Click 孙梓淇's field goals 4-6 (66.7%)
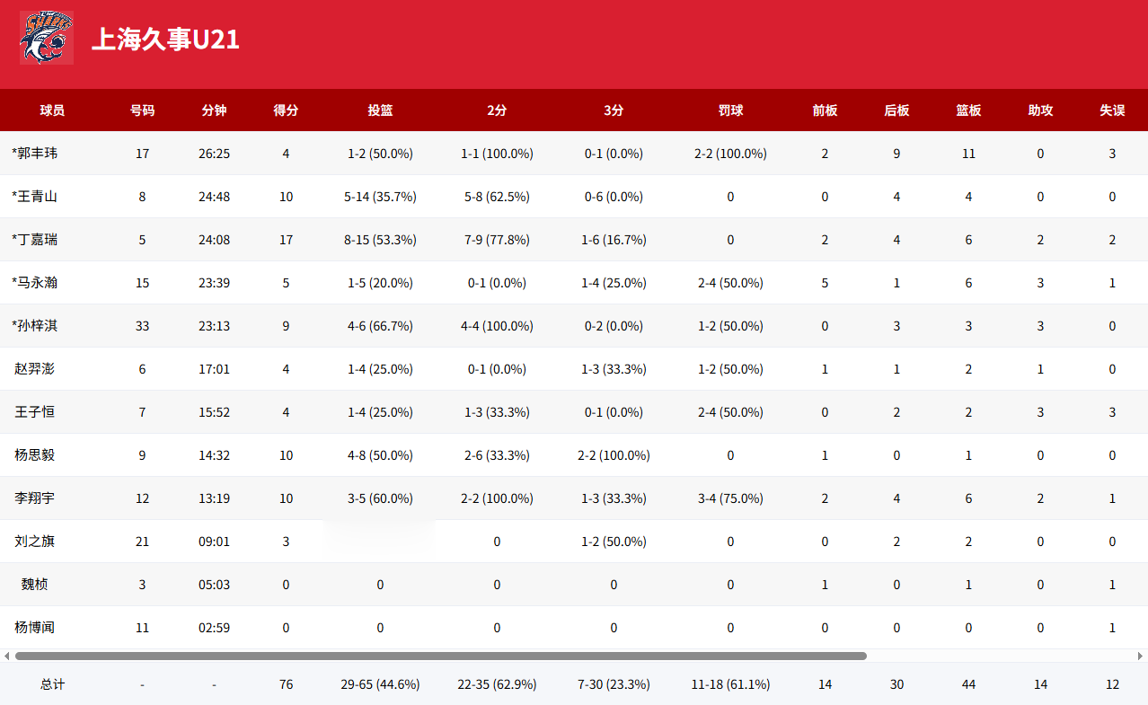 point(380,326)
